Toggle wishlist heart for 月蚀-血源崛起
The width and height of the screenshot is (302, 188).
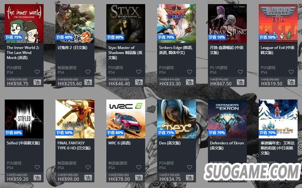pos(240,72)
